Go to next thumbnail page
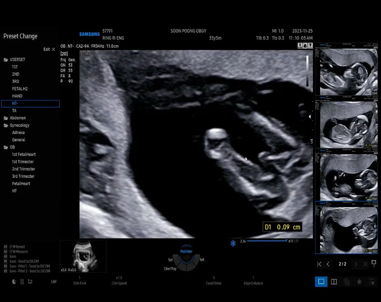 (x=356, y=264)
